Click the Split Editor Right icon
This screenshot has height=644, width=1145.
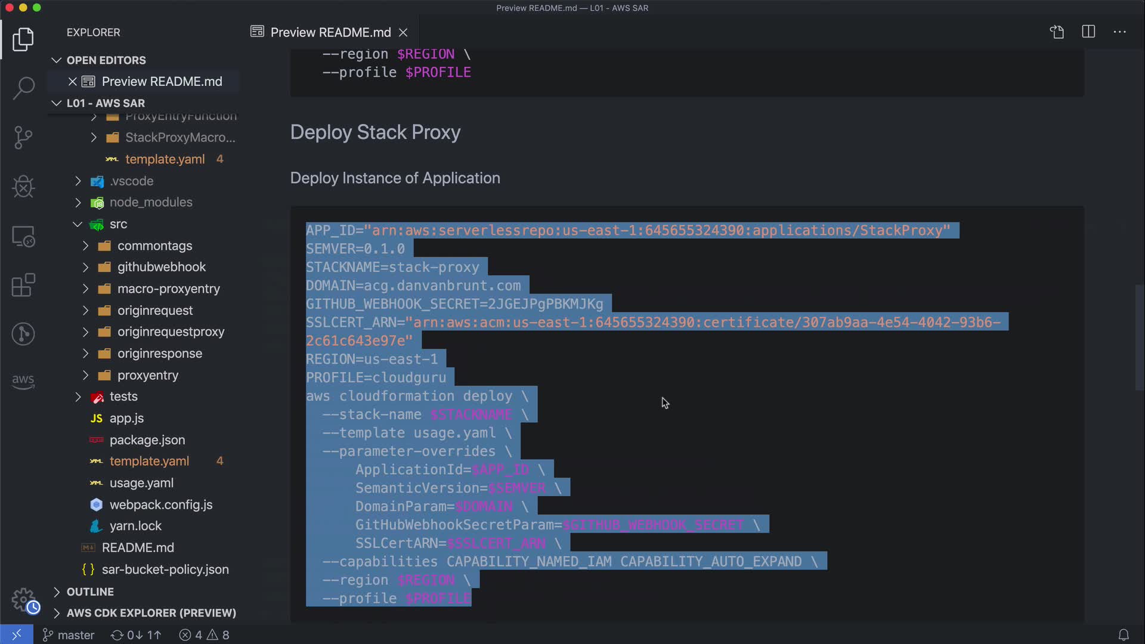click(1088, 32)
